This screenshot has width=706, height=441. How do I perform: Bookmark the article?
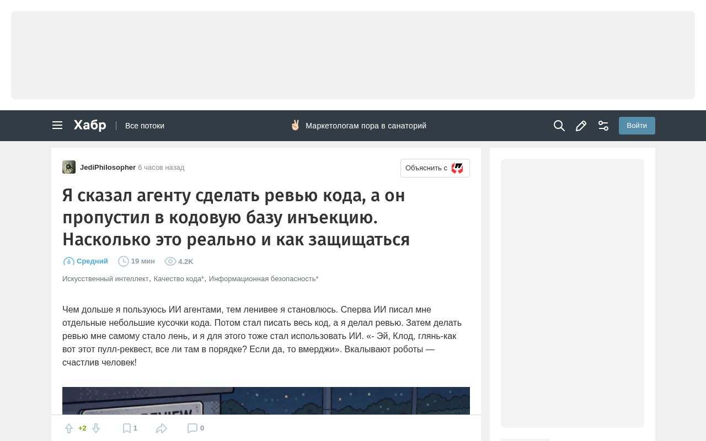pyautogui.click(x=127, y=428)
